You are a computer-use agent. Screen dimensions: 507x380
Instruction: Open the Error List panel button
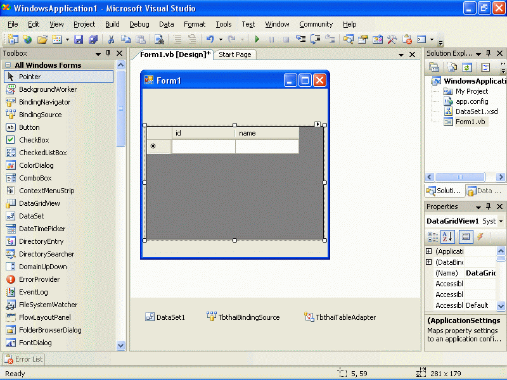[23, 359]
